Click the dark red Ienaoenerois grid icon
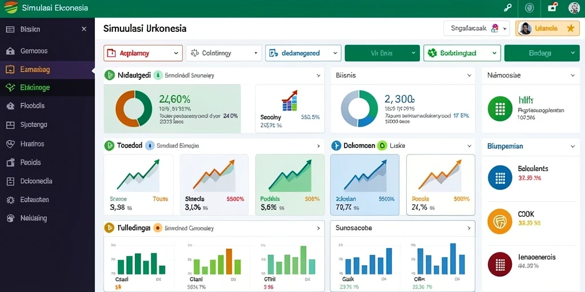The height and width of the screenshot is (292, 585). coord(499,264)
